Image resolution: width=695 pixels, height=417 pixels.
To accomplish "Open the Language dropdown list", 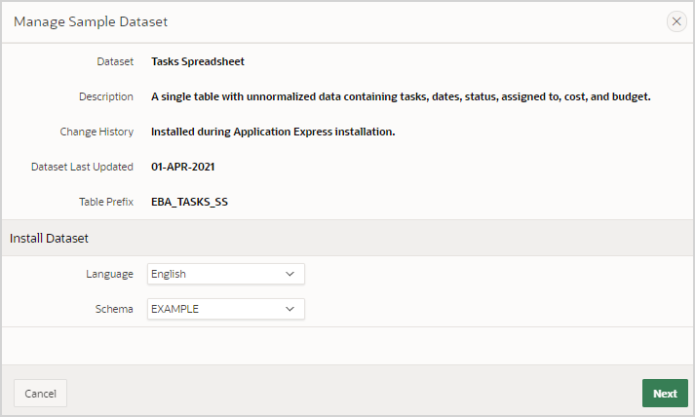I will coord(225,275).
